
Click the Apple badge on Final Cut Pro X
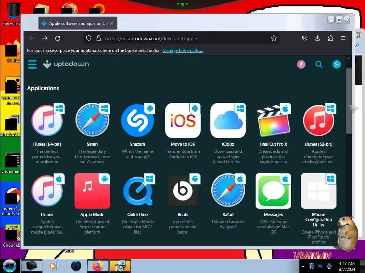[286, 108]
